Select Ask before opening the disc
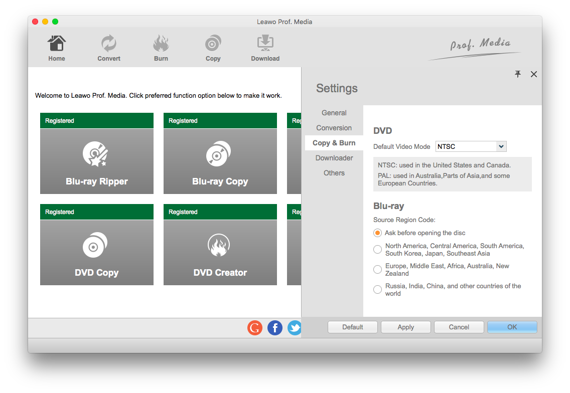 coord(378,233)
